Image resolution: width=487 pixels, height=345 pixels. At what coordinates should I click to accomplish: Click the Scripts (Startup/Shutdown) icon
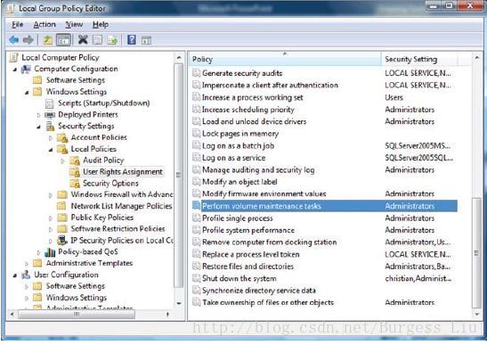pyautogui.click(x=49, y=103)
